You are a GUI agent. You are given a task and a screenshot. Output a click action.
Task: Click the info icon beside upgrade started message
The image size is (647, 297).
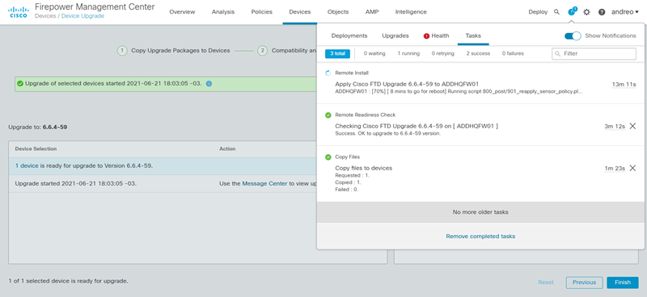[209, 84]
